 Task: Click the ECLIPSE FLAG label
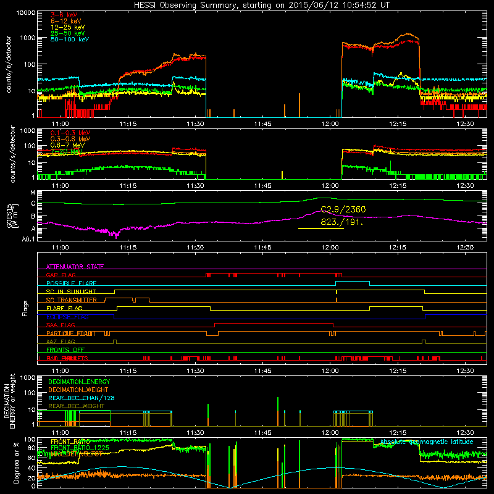point(67,317)
